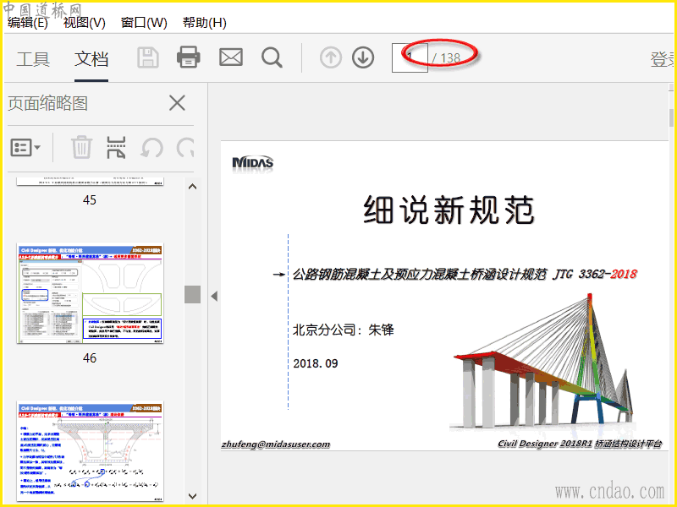This screenshot has height=507, width=677.
Task: Click the 页面缩略图 panel title
Action: coord(48,103)
